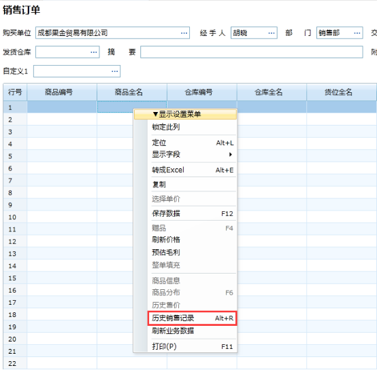
Task: Select 定位 menu item
Action: pos(193,143)
